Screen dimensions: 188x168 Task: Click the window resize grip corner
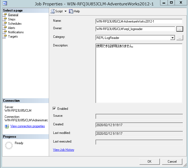pyautogui.click(x=185, y=165)
